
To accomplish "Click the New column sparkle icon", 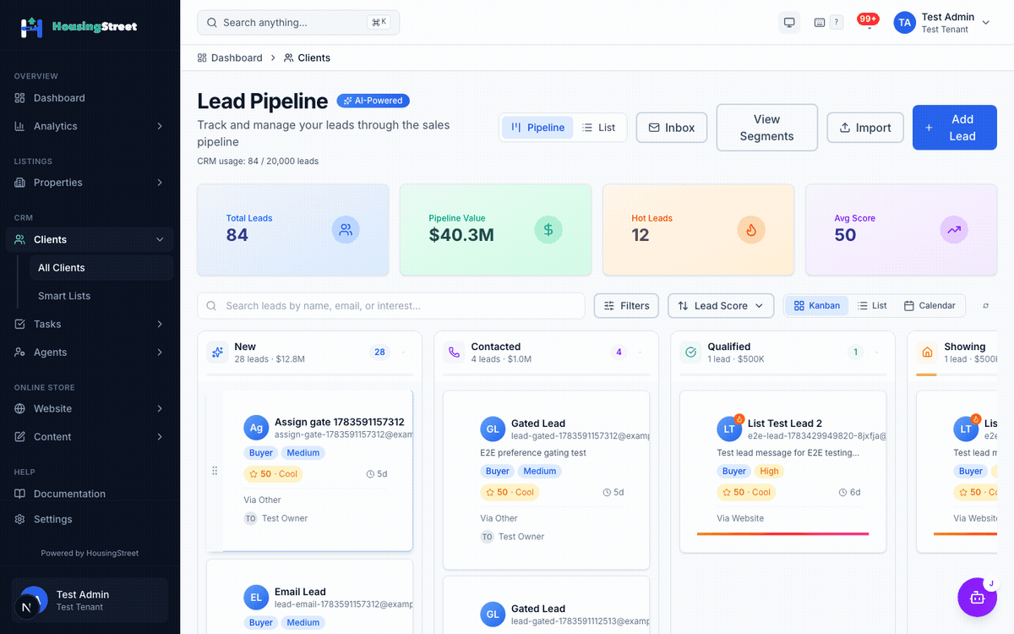I will point(218,353).
